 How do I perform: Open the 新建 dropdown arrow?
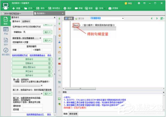coord(22,8)
